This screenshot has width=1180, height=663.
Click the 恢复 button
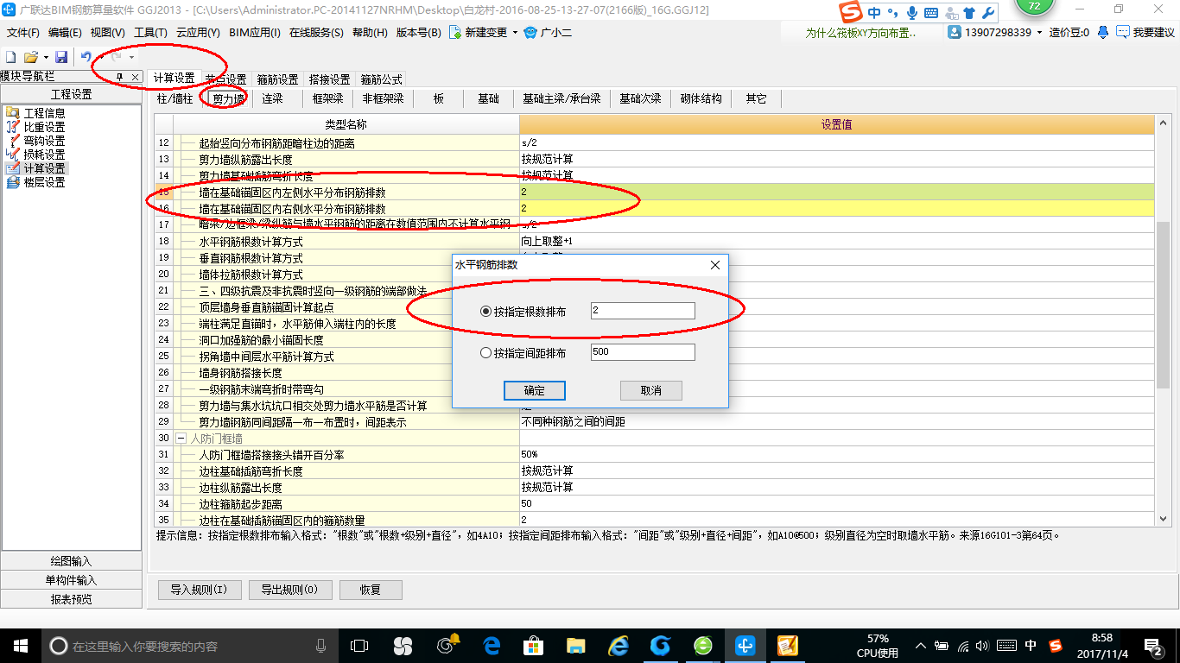[370, 590]
